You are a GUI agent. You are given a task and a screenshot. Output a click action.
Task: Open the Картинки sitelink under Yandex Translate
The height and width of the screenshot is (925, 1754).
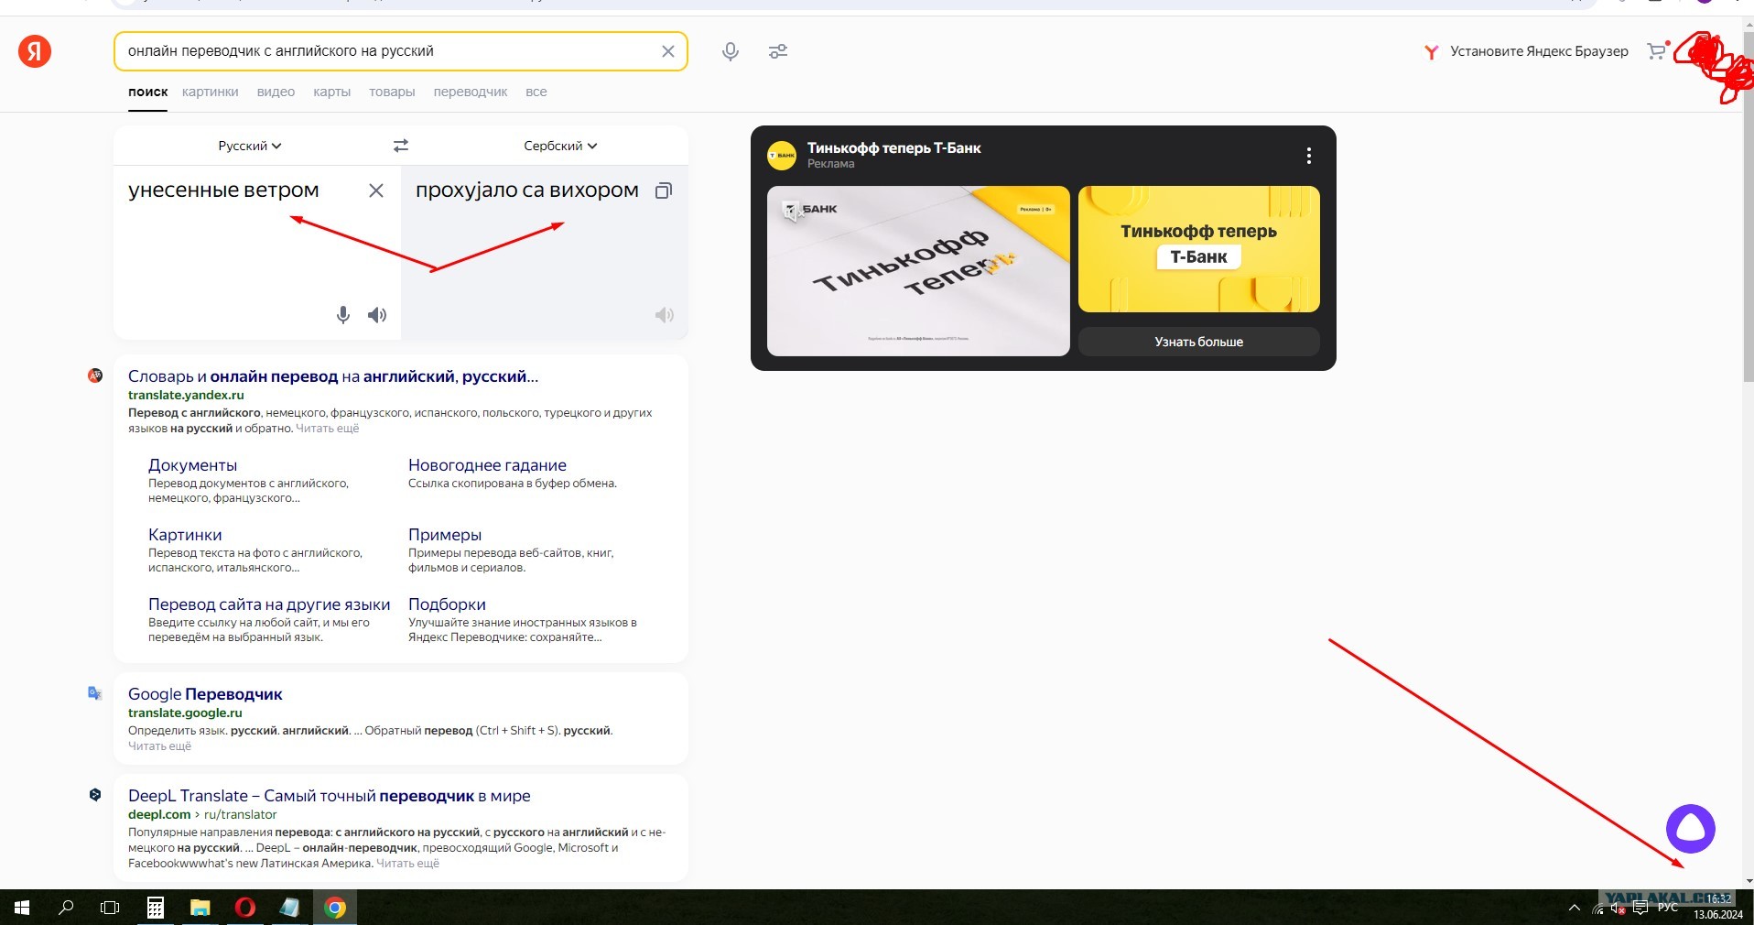pyautogui.click(x=185, y=535)
